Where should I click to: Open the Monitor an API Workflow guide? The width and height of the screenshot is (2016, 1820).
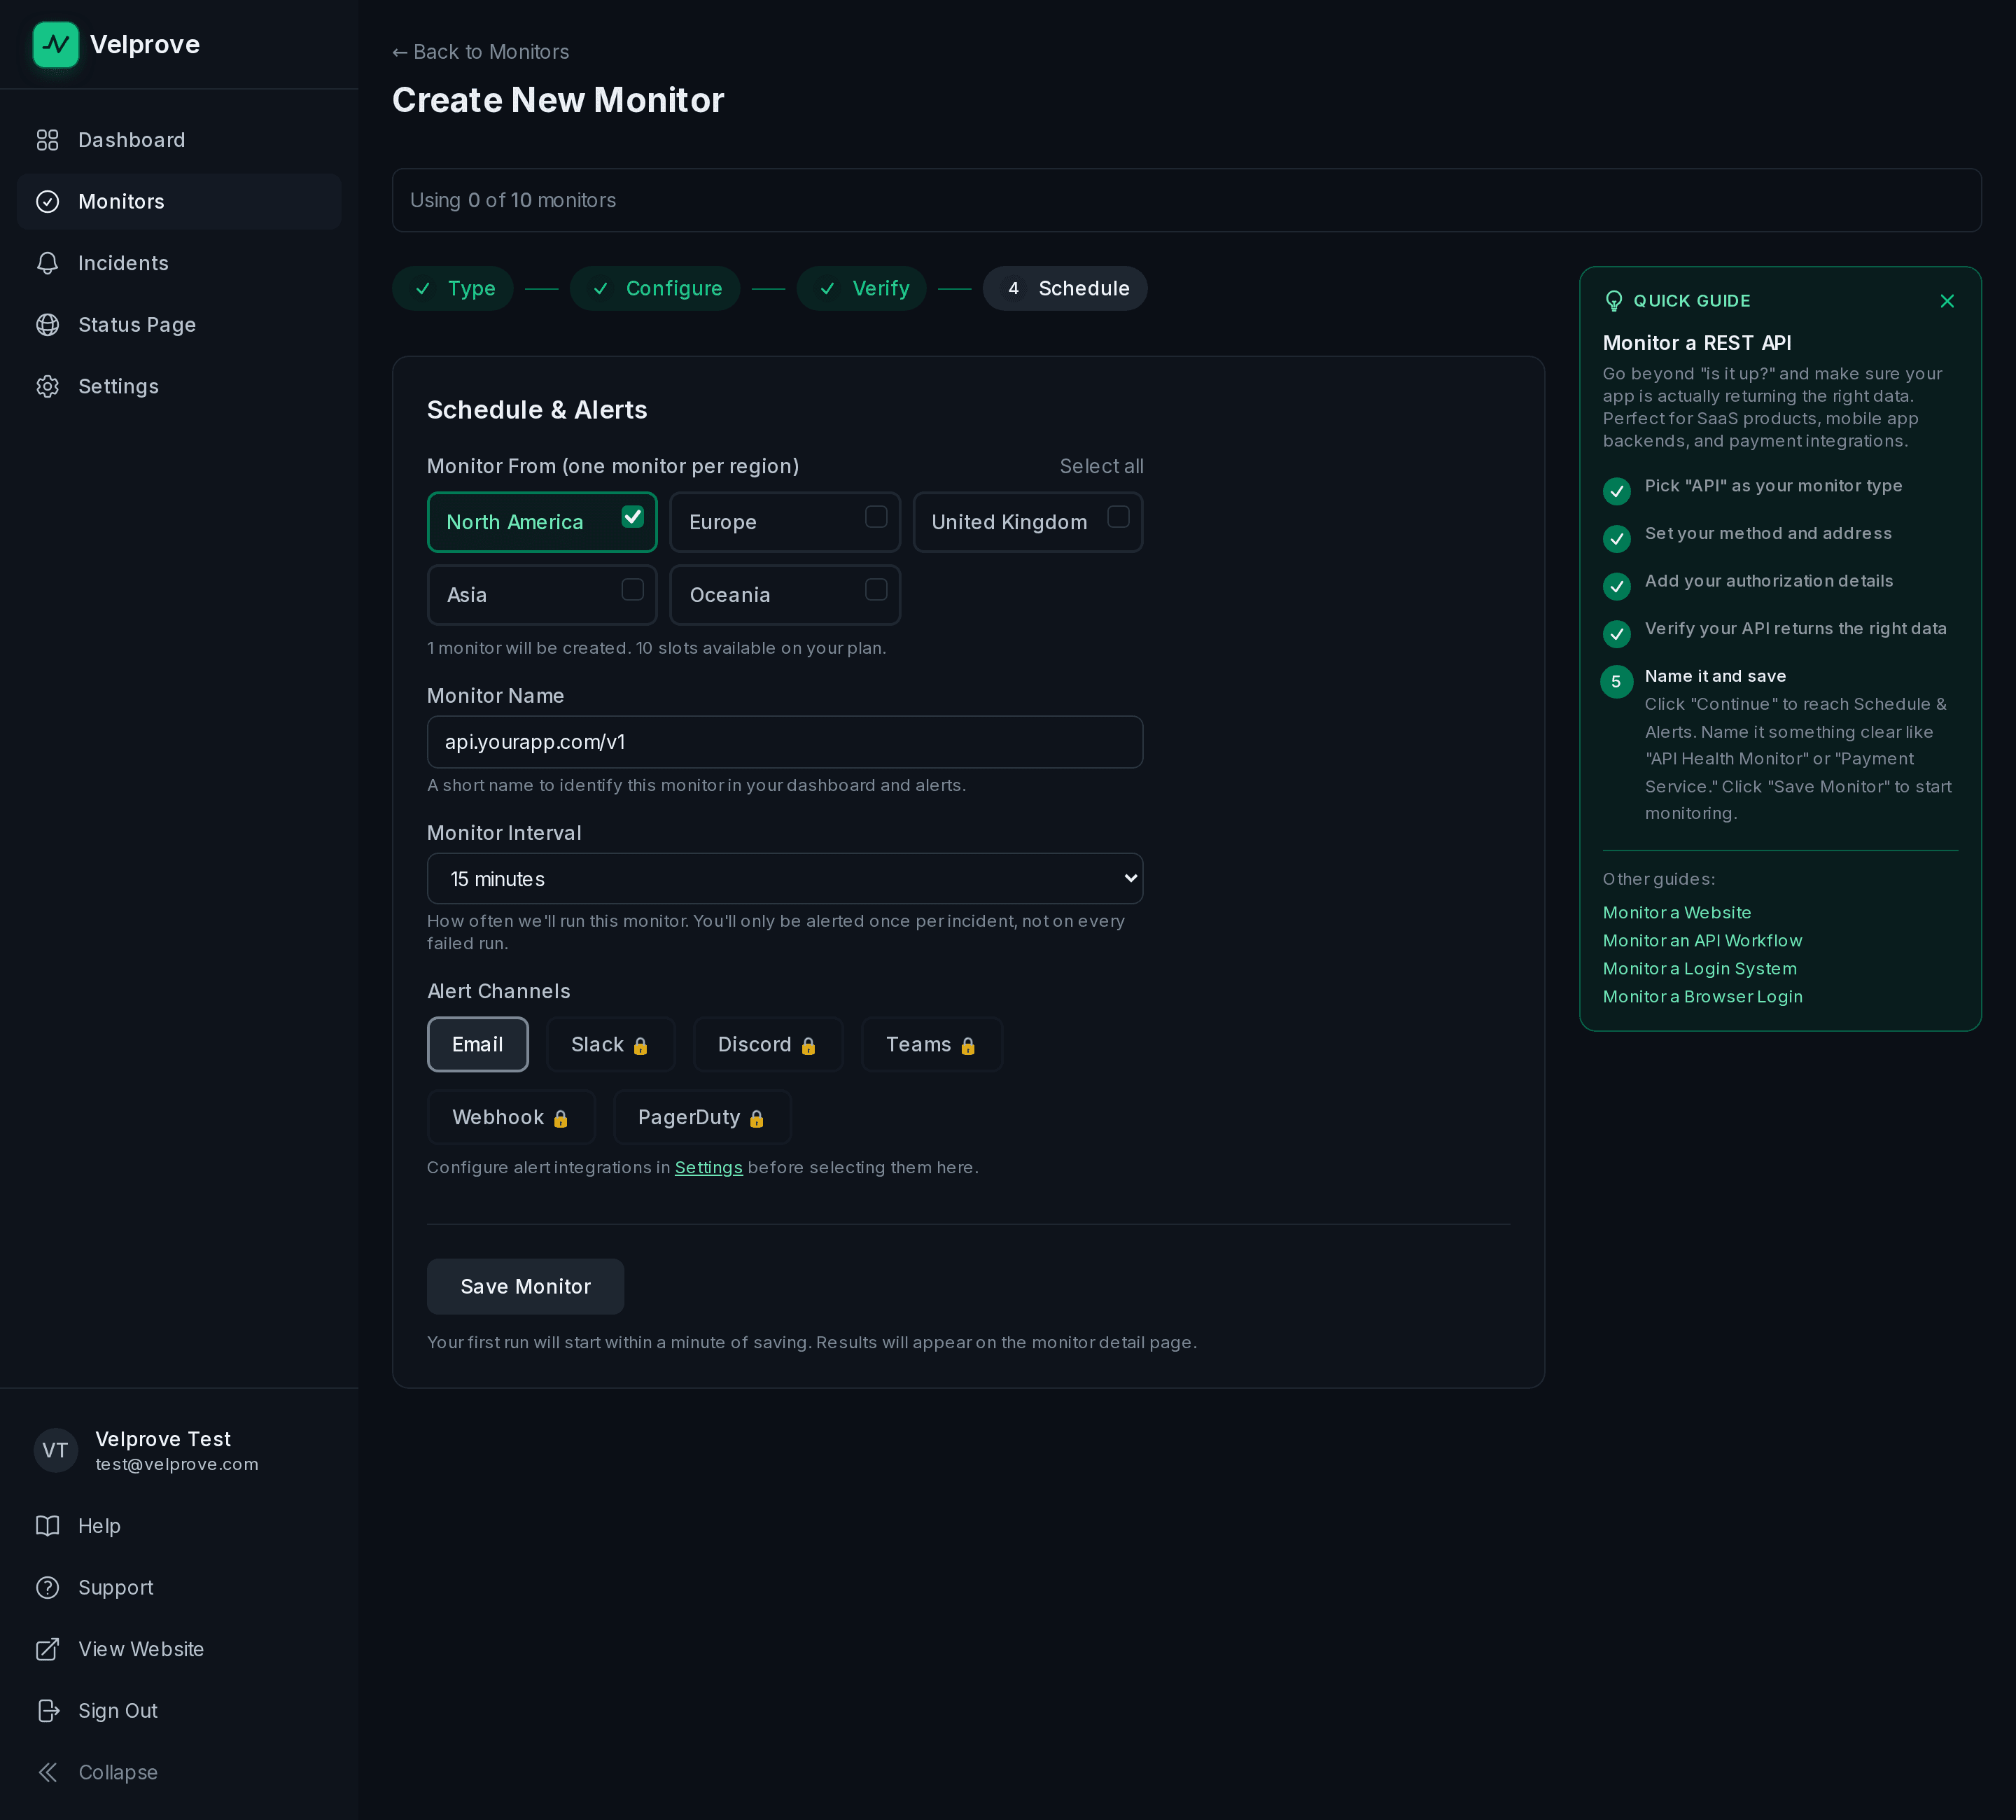click(x=1702, y=941)
